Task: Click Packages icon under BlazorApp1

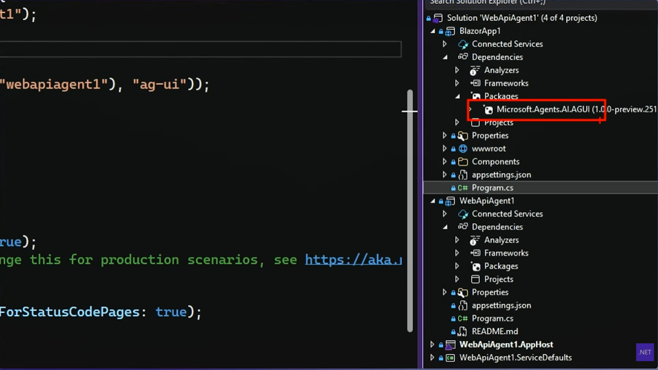Action: click(476, 96)
